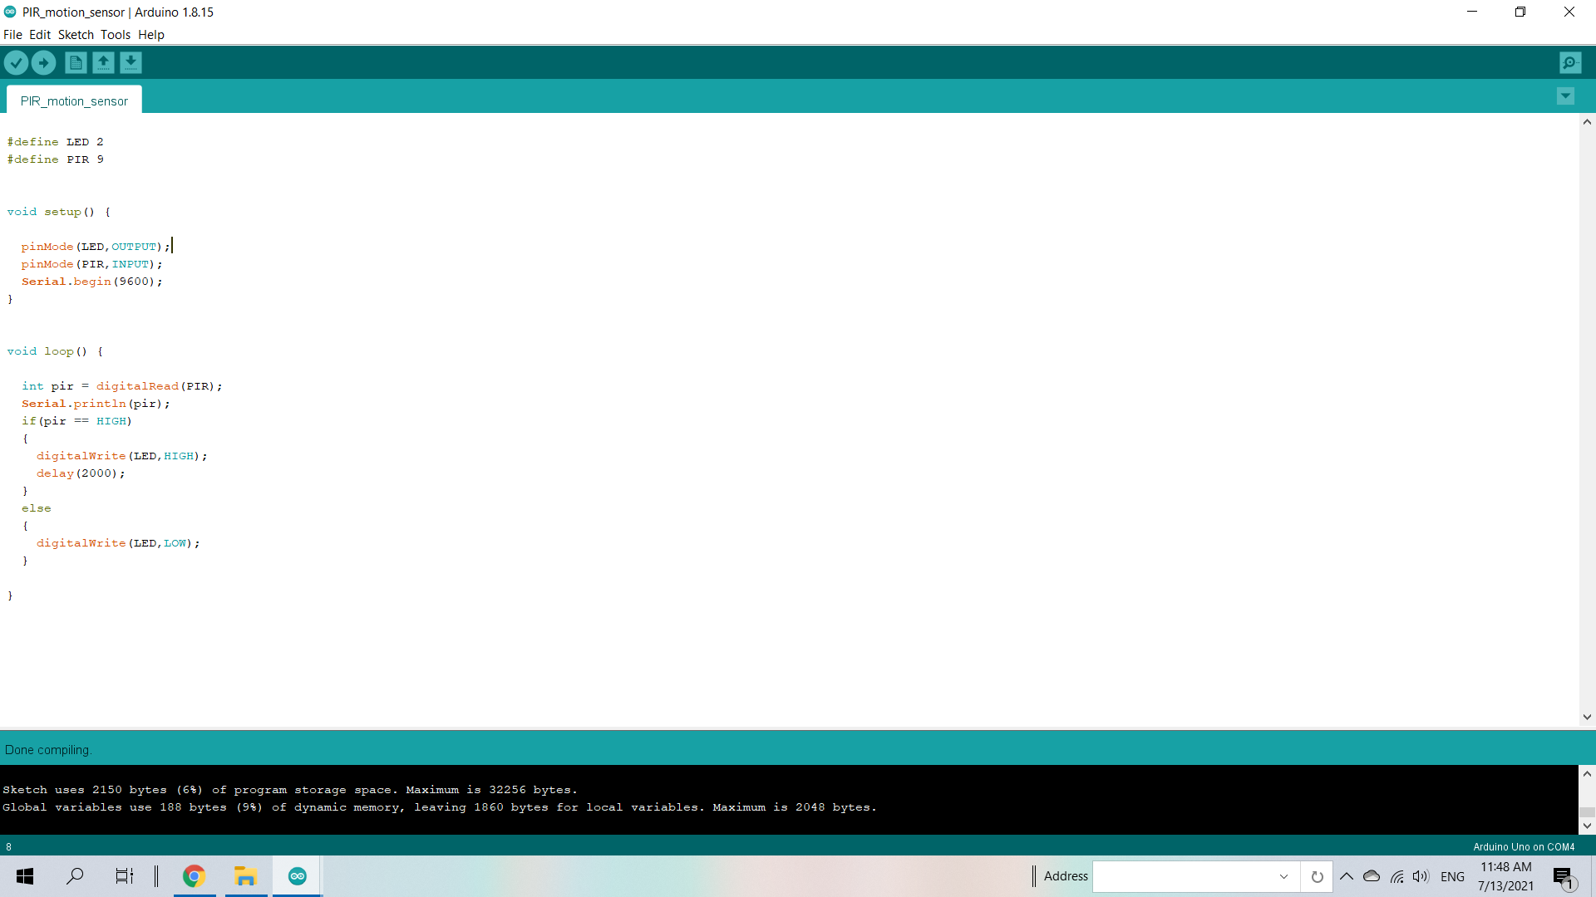Open Chrome from the taskbar
Image resolution: width=1596 pixels, height=897 pixels.
[194, 875]
